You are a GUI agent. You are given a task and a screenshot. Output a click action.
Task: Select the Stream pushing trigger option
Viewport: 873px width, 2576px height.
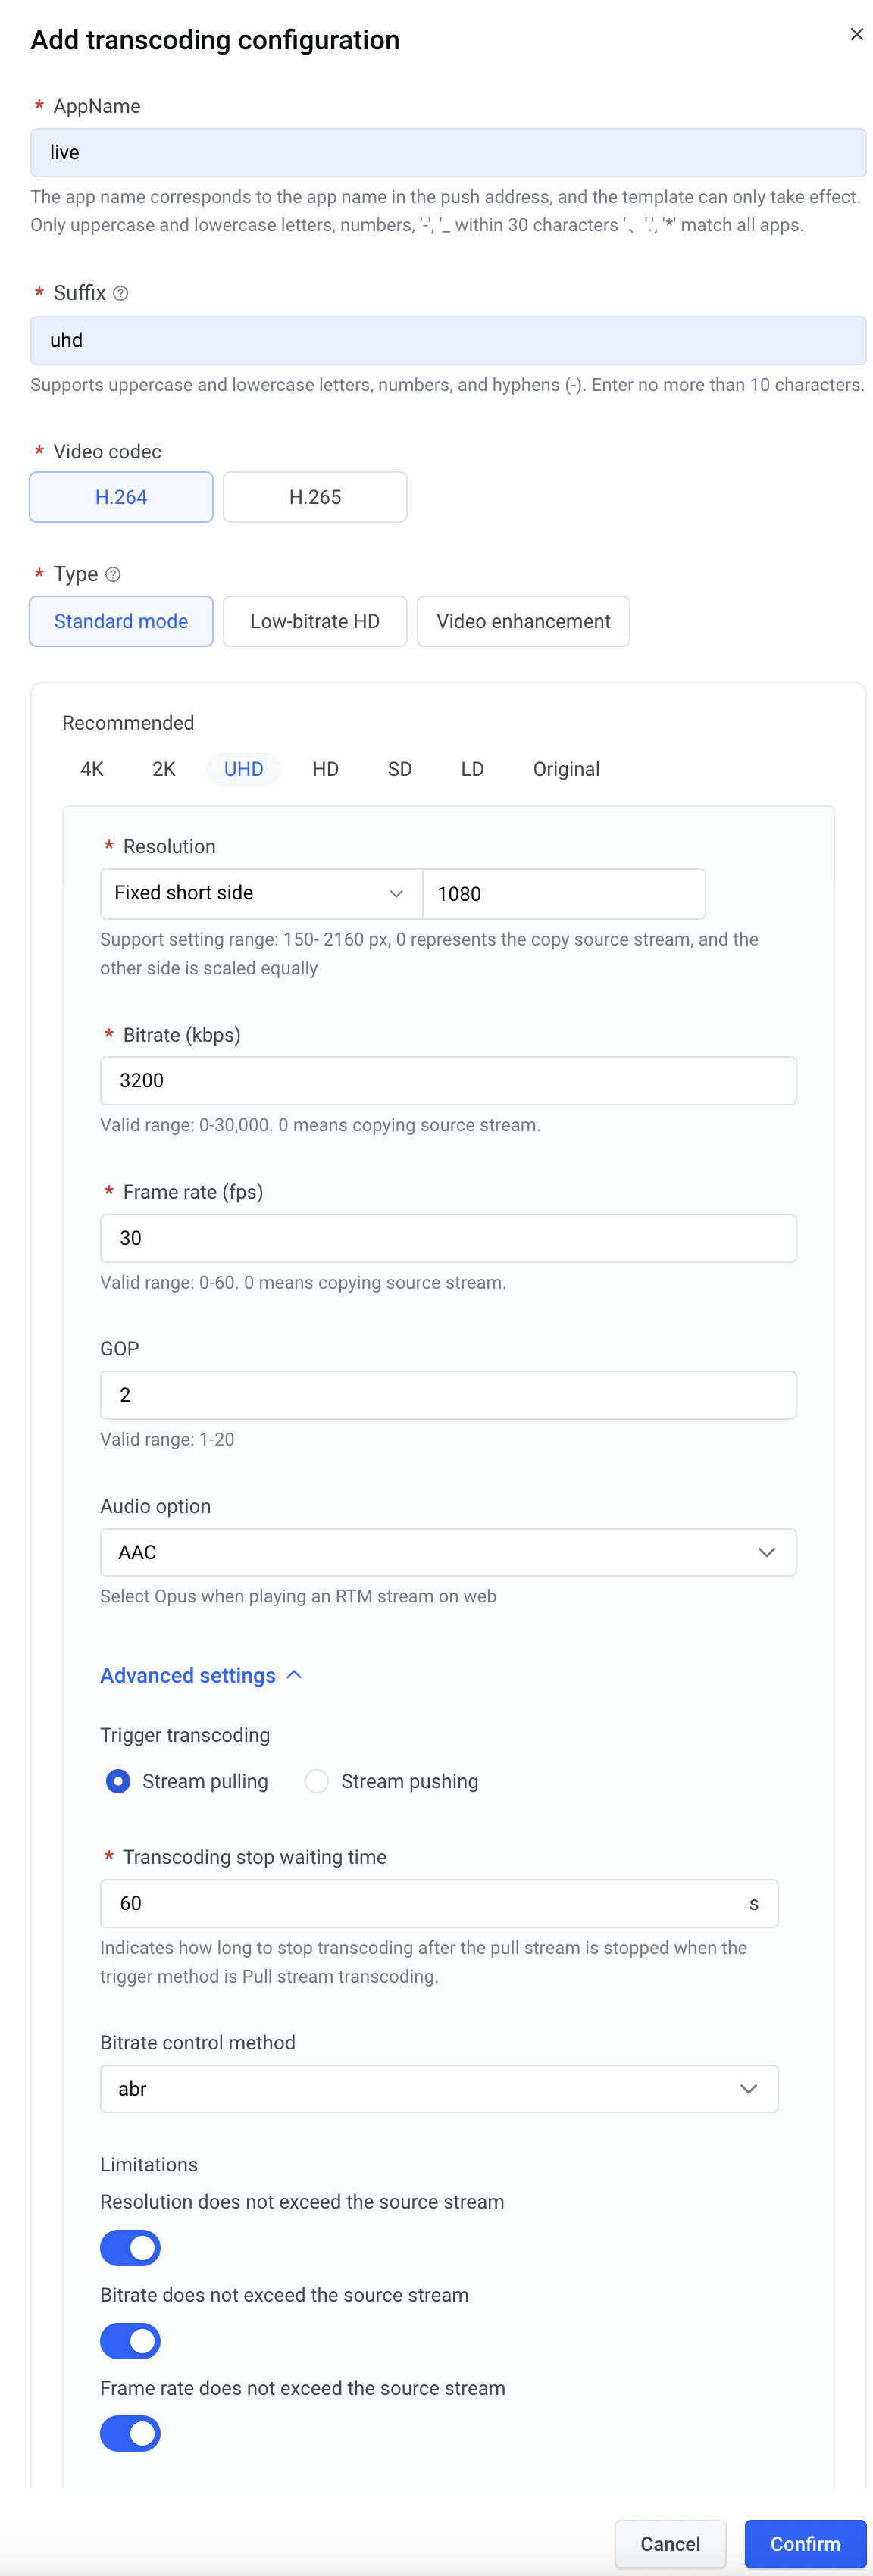point(317,1781)
